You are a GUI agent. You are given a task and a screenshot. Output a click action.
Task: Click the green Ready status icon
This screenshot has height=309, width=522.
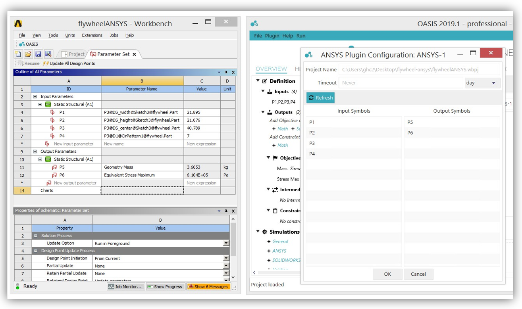(18, 286)
